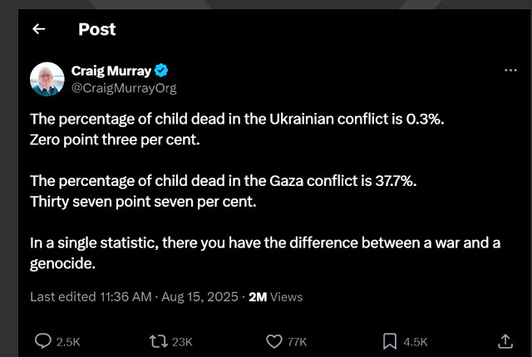
Task: Click the Craig Murray display name
Action: click(109, 71)
